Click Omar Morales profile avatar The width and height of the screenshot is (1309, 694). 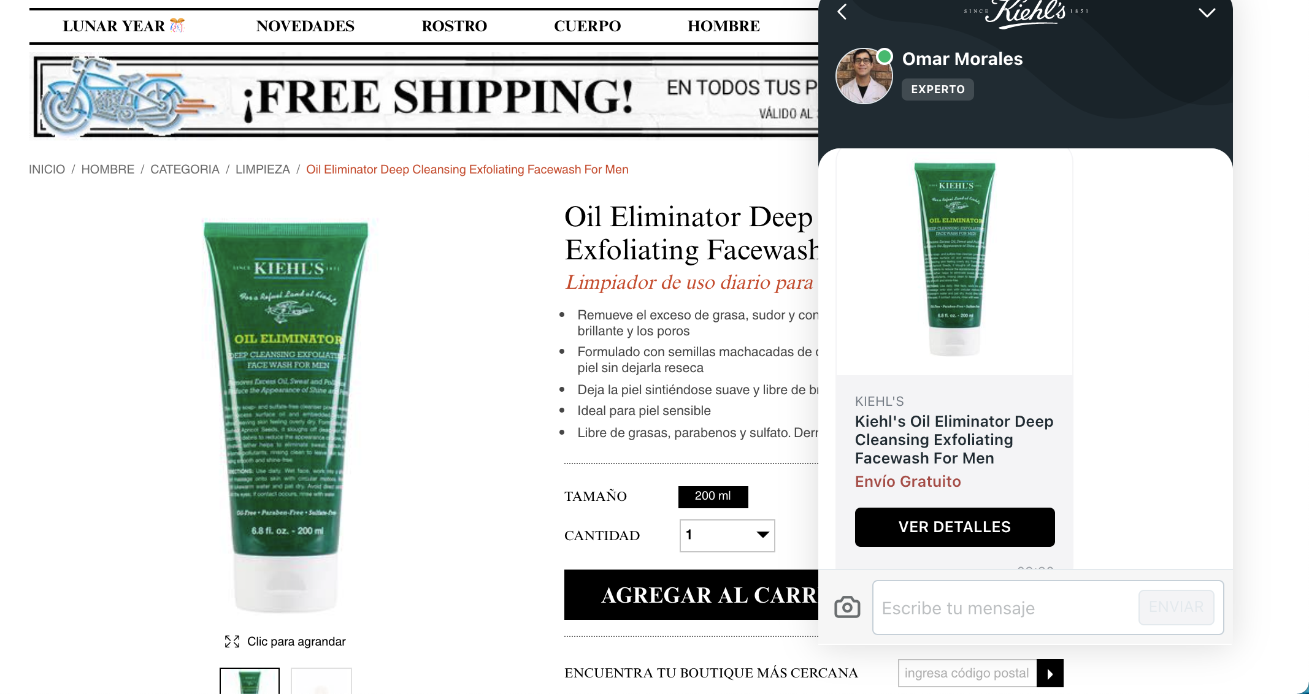[864, 76]
